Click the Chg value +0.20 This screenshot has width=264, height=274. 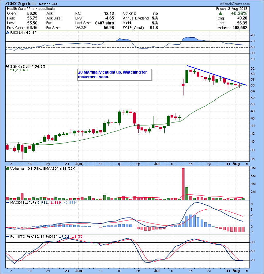point(242,18)
